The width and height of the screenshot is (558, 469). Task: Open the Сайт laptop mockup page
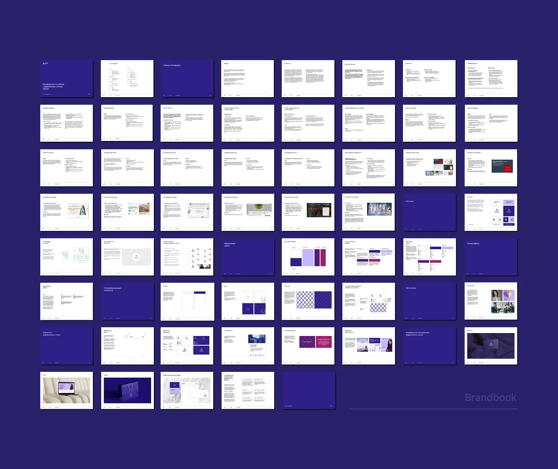(x=67, y=391)
